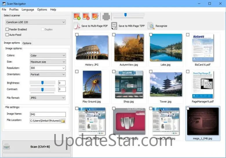Open the Colors dropdown
This screenshot has width=226, height=158.
48,55
